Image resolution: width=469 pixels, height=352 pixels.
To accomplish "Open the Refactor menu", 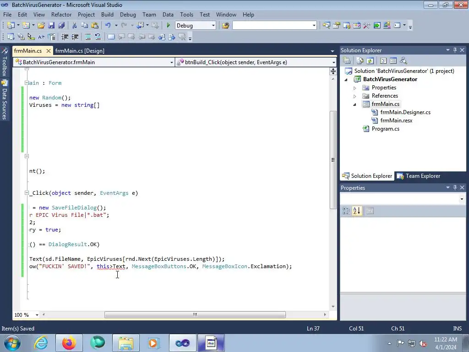I will pyautogui.click(x=61, y=14).
